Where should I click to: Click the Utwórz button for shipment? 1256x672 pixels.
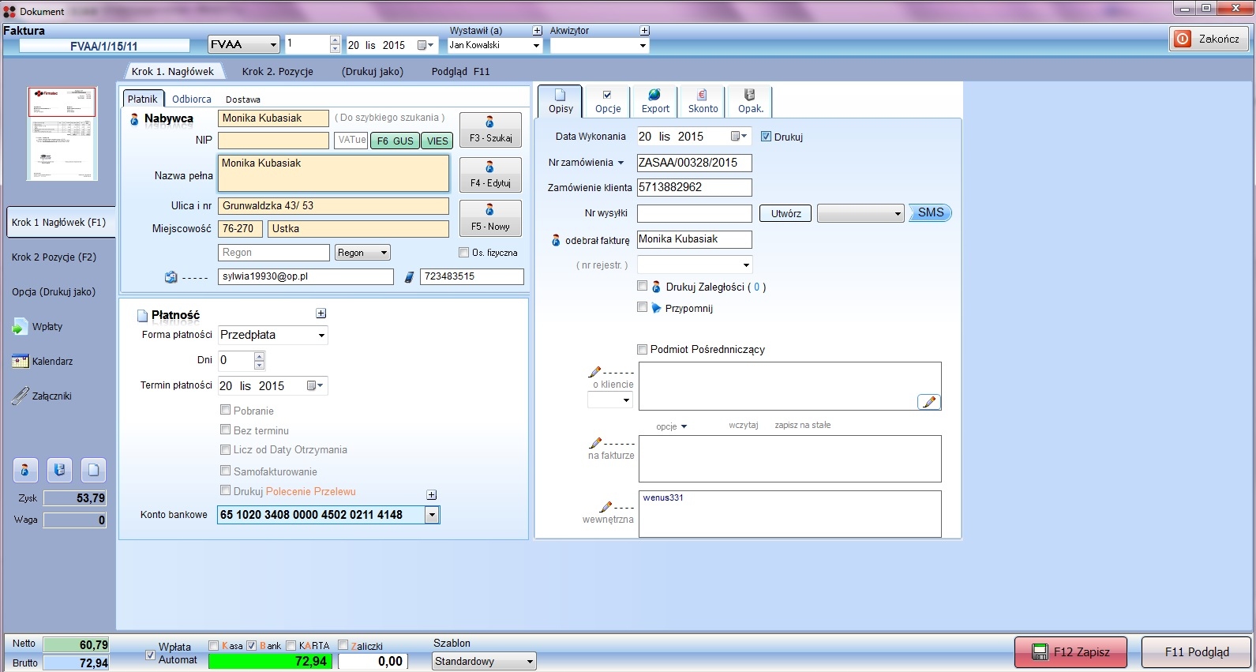click(785, 213)
